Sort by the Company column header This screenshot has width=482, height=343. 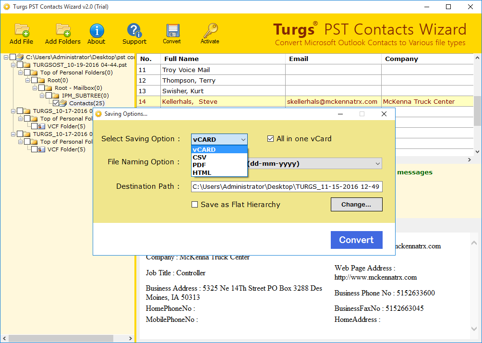coord(428,59)
